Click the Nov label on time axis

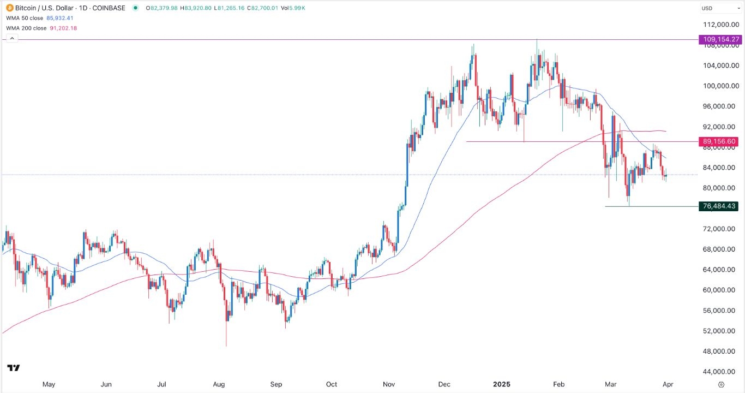click(388, 384)
